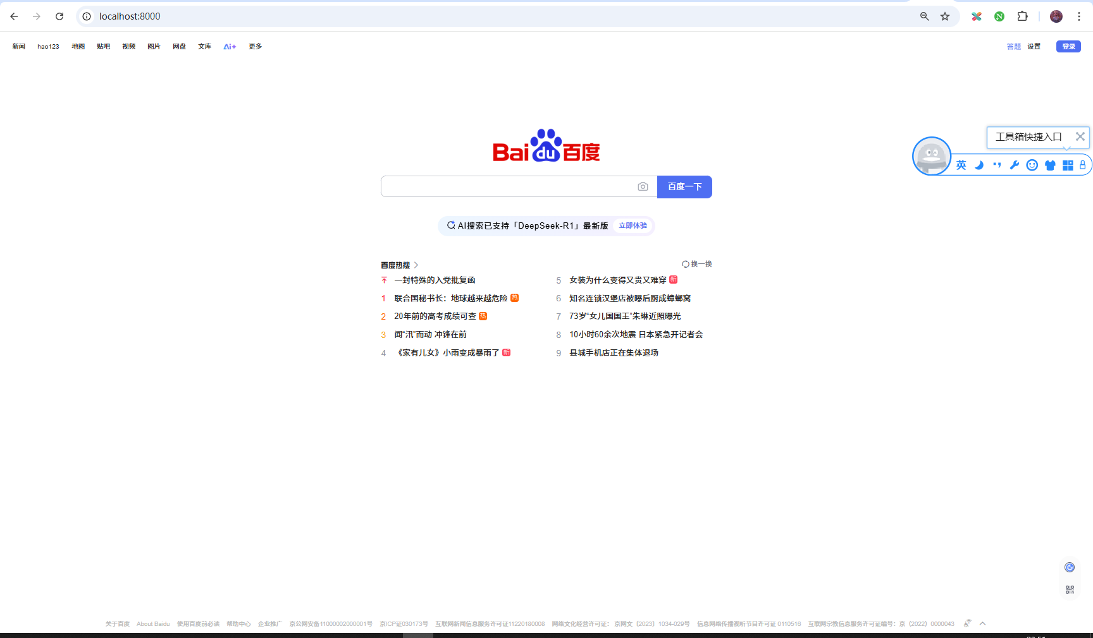
Task: Open hot topic 女装为什么变得又贵又难穿
Action: (x=618, y=280)
